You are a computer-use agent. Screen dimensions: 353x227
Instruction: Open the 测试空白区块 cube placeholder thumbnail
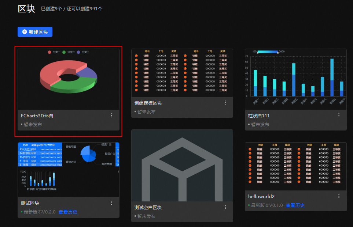pos(182,166)
